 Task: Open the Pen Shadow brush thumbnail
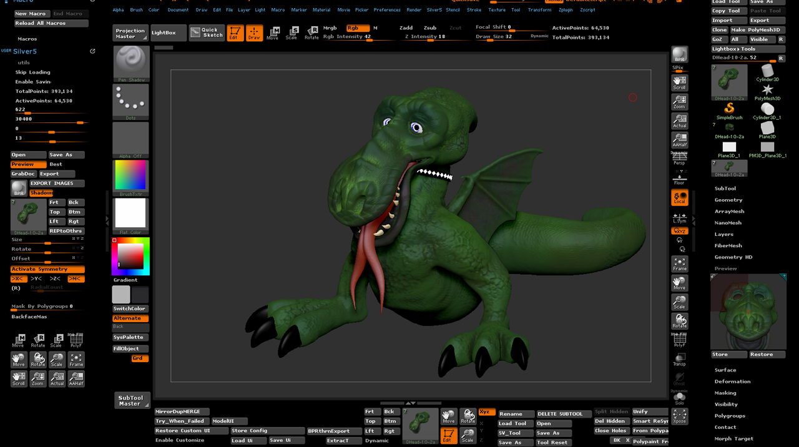click(x=130, y=64)
